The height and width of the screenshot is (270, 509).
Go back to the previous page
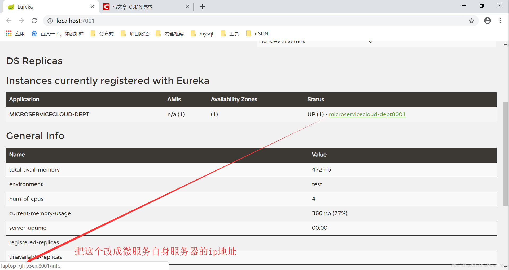coord(9,21)
